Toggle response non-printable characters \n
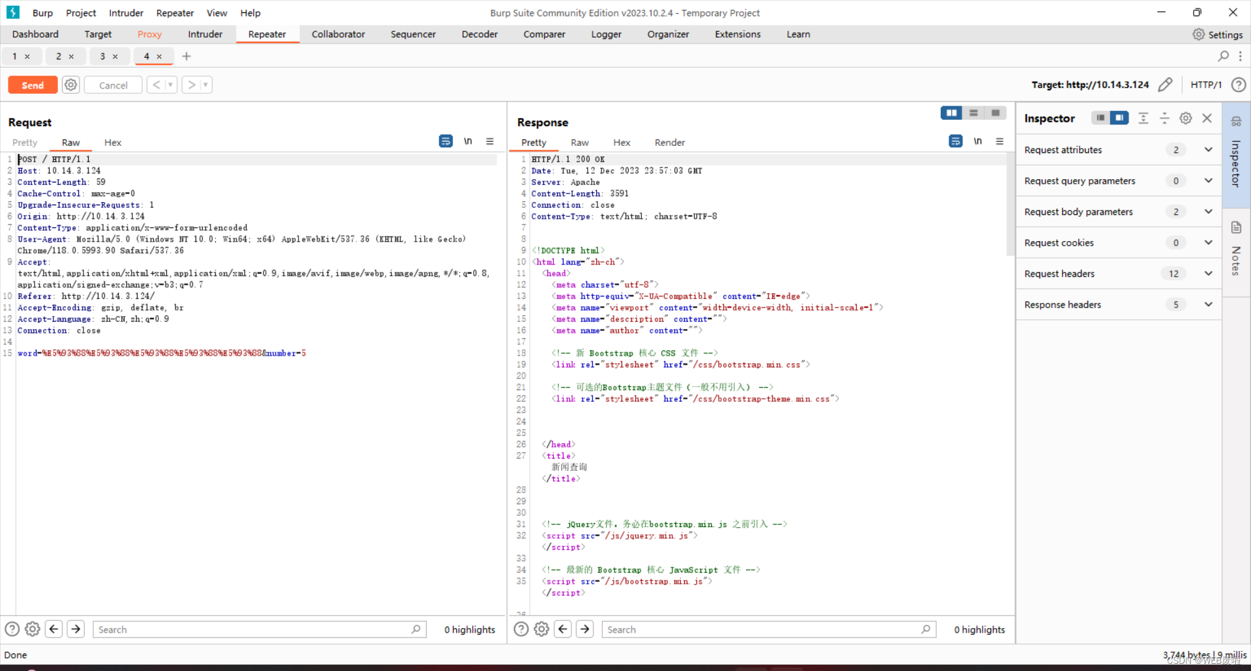Viewport: 1251px width, 671px height. (x=978, y=141)
